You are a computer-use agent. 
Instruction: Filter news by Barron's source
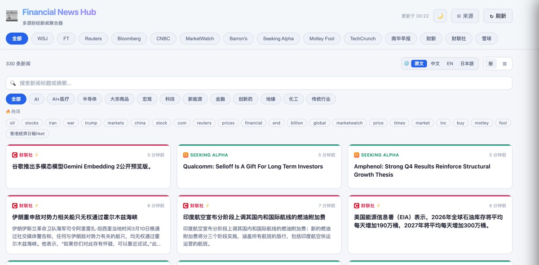click(x=239, y=39)
